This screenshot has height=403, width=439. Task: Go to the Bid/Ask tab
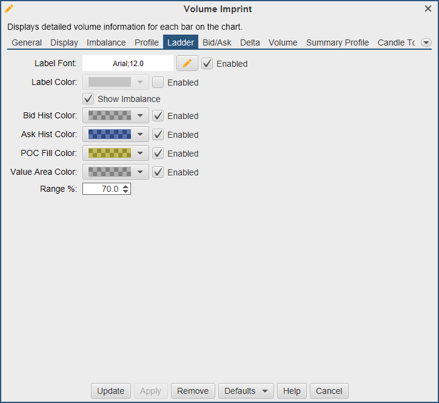(x=217, y=42)
